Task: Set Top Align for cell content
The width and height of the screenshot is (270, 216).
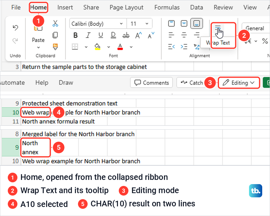Action: click(171, 23)
